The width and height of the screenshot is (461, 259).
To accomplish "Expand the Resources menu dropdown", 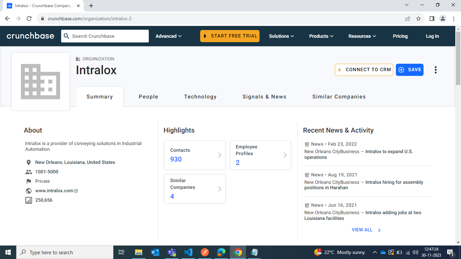I will click(362, 36).
